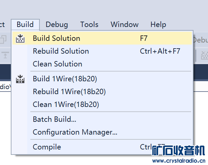Open the Build menu
The width and height of the screenshot is (208, 165).
[25, 25]
